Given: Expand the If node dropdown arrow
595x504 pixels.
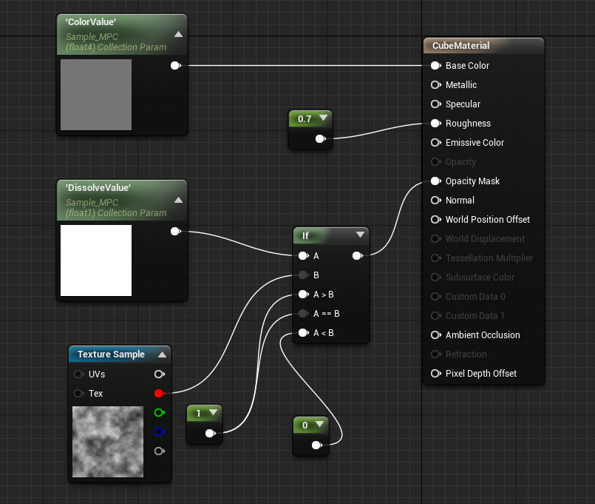Looking at the screenshot, I should pyautogui.click(x=360, y=235).
